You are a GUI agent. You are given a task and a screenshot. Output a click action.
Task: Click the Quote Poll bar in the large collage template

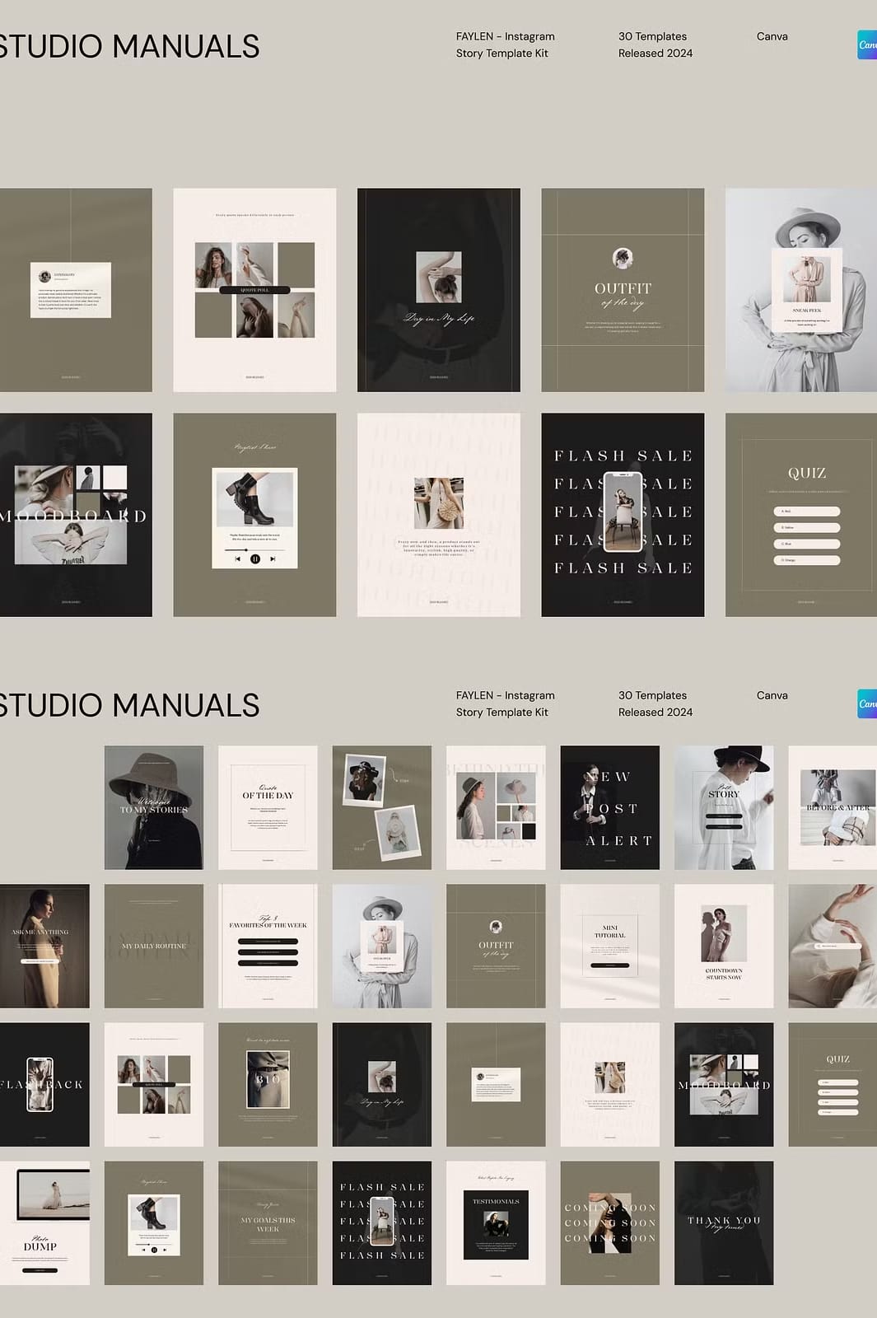(x=254, y=290)
